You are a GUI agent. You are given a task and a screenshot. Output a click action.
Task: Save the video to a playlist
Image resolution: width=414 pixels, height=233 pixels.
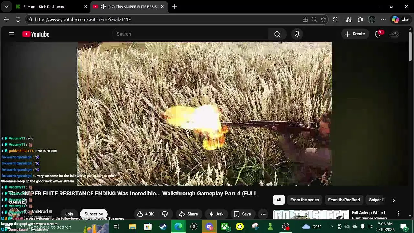(x=243, y=214)
